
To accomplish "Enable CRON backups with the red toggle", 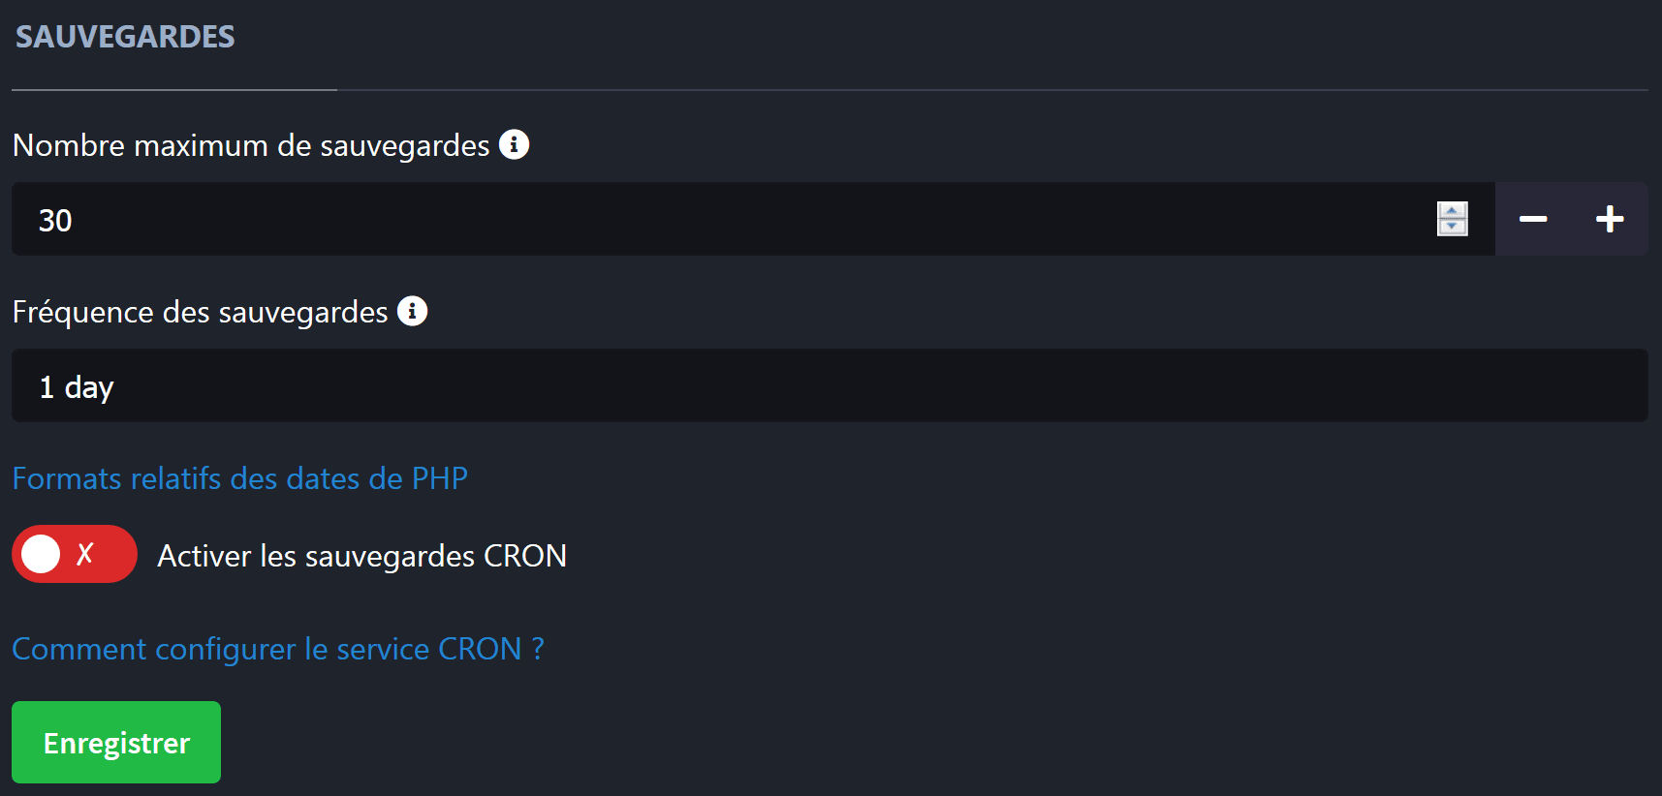I will (75, 553).
